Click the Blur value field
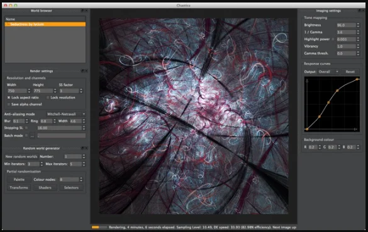Screen dimensions: 368x232 pyautogui.click(x=18, y=121)
